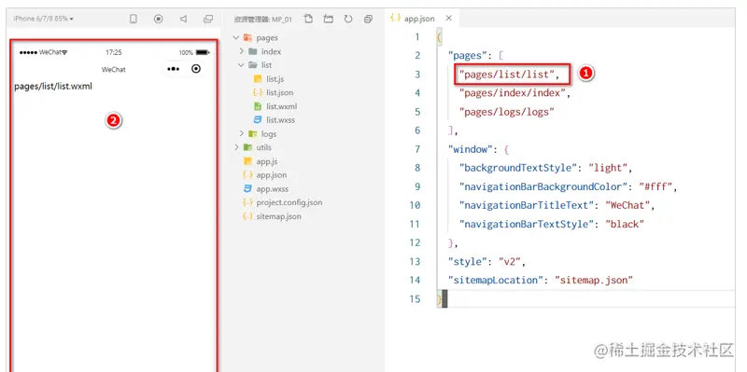Open the iPhone 6/7/8 85% device dropdown
The height and width of the screenshot is (372, 747).
click(x=43, y=19)
